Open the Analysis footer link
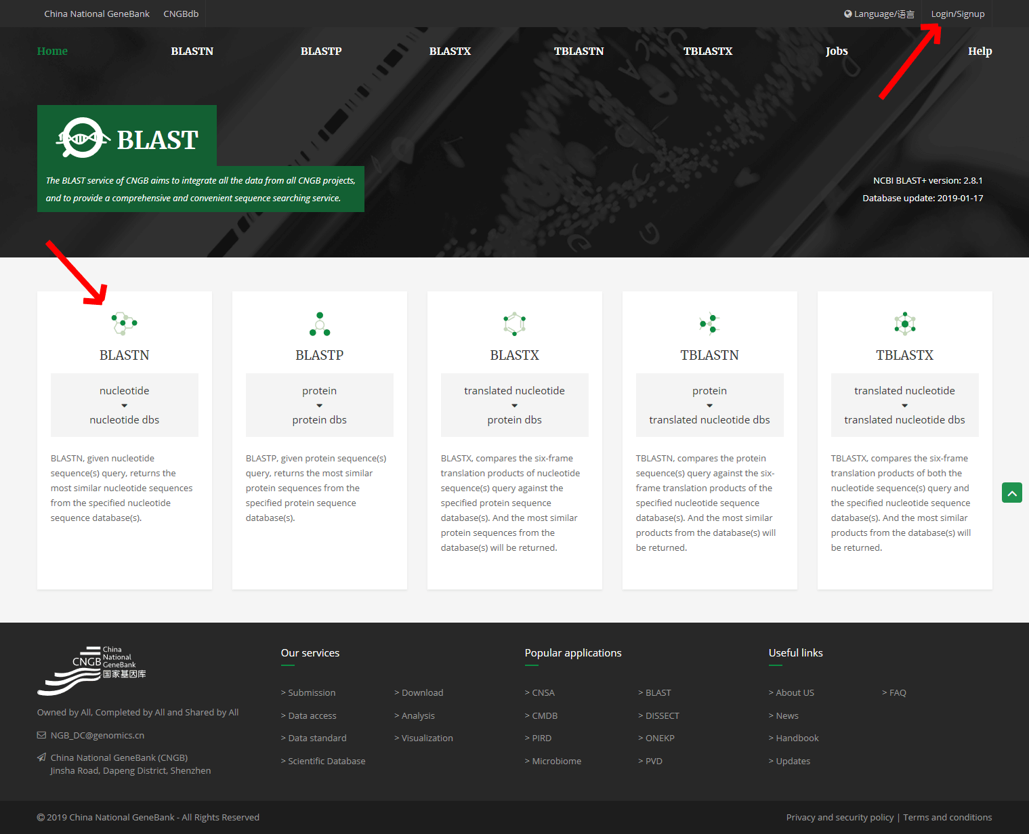Screen dimensions: 1029x834 pyautogui.click(x=415, y=715)
